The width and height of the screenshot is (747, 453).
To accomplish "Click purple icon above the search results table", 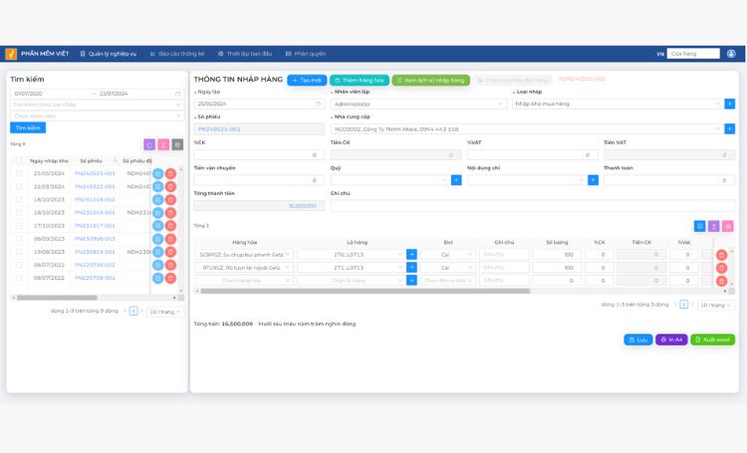I will click(x=149, y=144).
